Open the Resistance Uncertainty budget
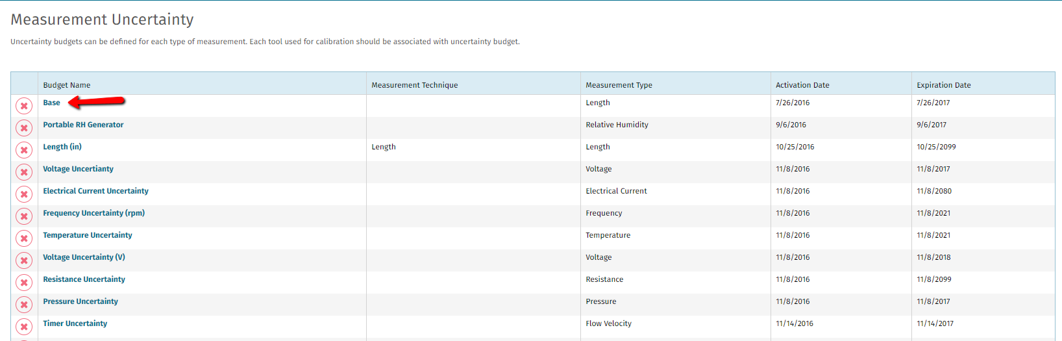The image size is (1062, 341). (84, 279)
